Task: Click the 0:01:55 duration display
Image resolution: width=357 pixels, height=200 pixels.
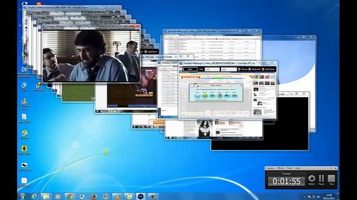Action: point(286,181)
